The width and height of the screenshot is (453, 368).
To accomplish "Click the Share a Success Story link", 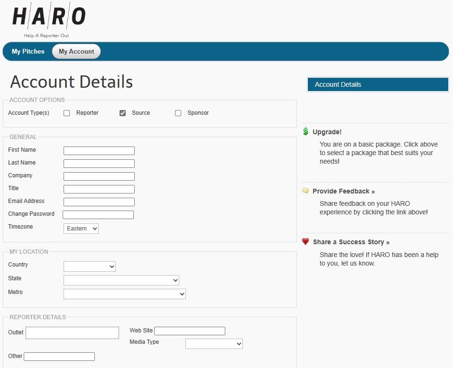I will tap(351, 242).
